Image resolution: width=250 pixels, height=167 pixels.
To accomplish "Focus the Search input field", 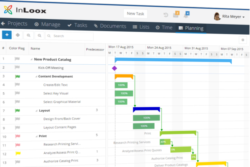I will pyautogui.click(x=70, y=36).
